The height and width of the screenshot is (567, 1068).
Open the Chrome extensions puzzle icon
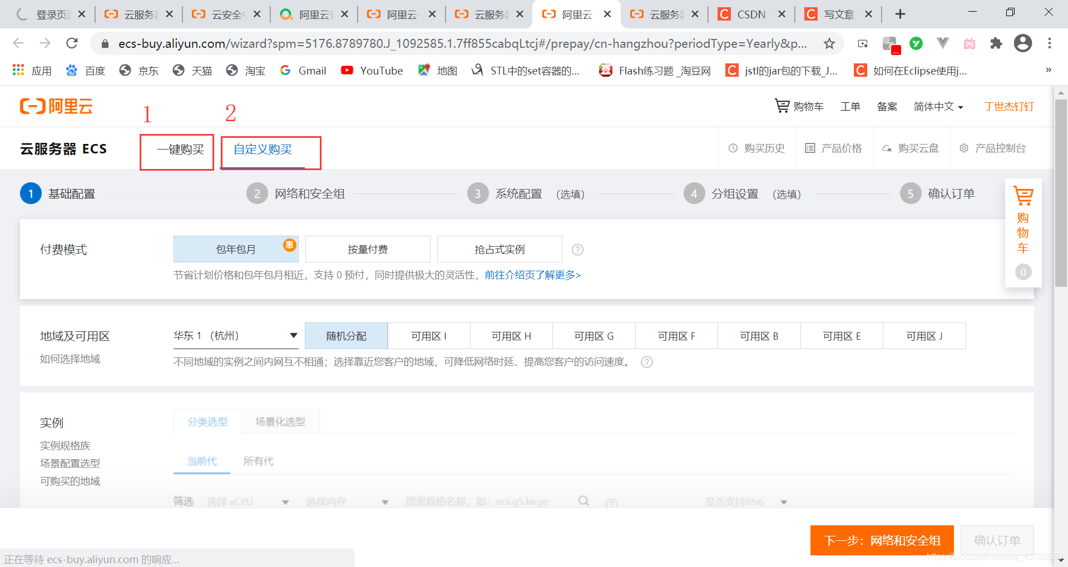coord(996,43)
